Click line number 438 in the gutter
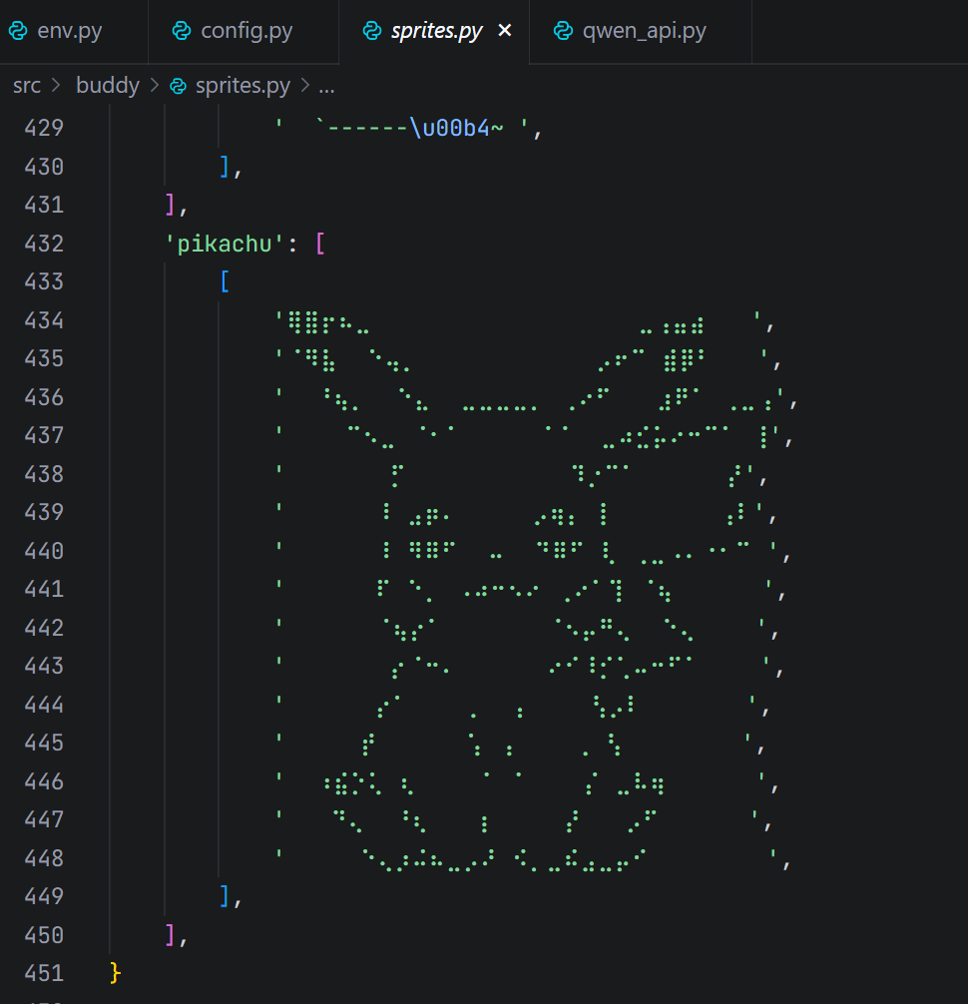This screenshot has width=968, height=1004. (x=44, y=474)
